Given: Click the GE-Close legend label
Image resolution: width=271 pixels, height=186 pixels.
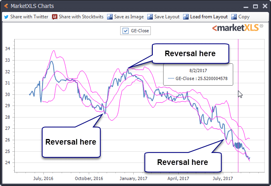Looking at the screenshot, I should [x=140, y=31].
